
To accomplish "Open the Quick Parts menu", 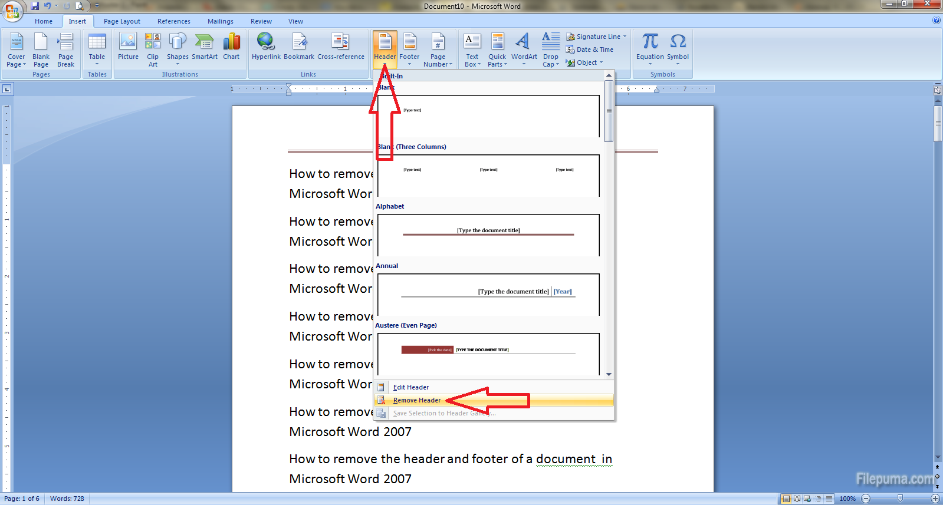I will (497, 50).
